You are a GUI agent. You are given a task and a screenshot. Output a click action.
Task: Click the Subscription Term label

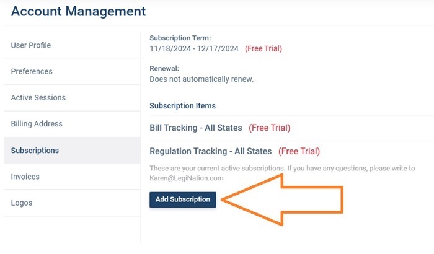click(180, 38)
